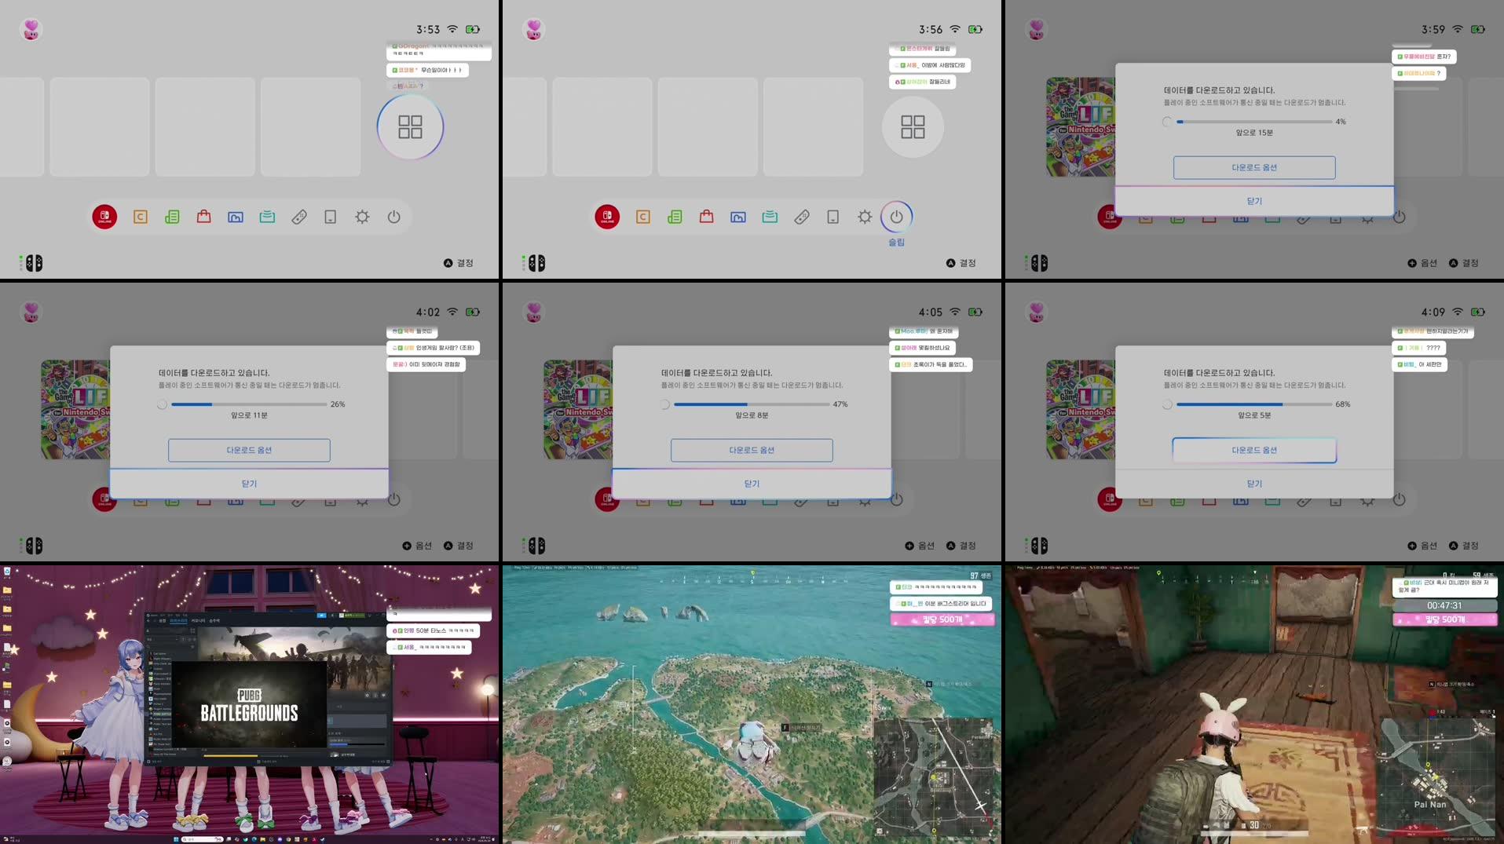Click 다운로드 옵션 in the 26% download dialog
Screen dimensions: 1504x844
click(x=249, y=450)
